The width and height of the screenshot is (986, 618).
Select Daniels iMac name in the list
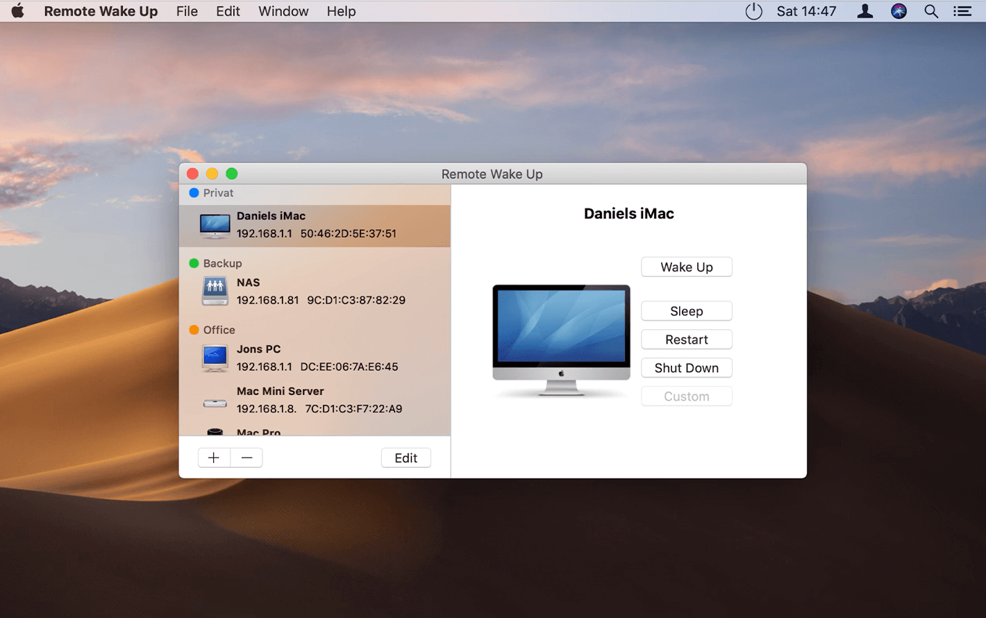tap(271, 216)
